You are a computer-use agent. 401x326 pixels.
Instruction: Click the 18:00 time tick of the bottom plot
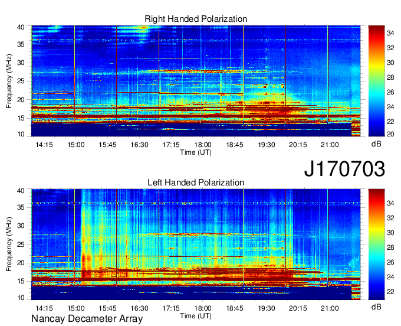coord(203,308)
